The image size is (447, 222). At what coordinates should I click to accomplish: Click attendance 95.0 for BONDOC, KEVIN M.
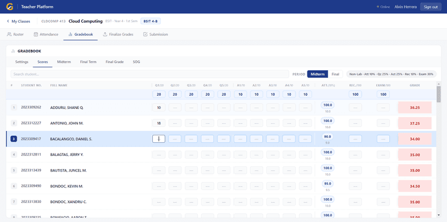tap(328, 183)
